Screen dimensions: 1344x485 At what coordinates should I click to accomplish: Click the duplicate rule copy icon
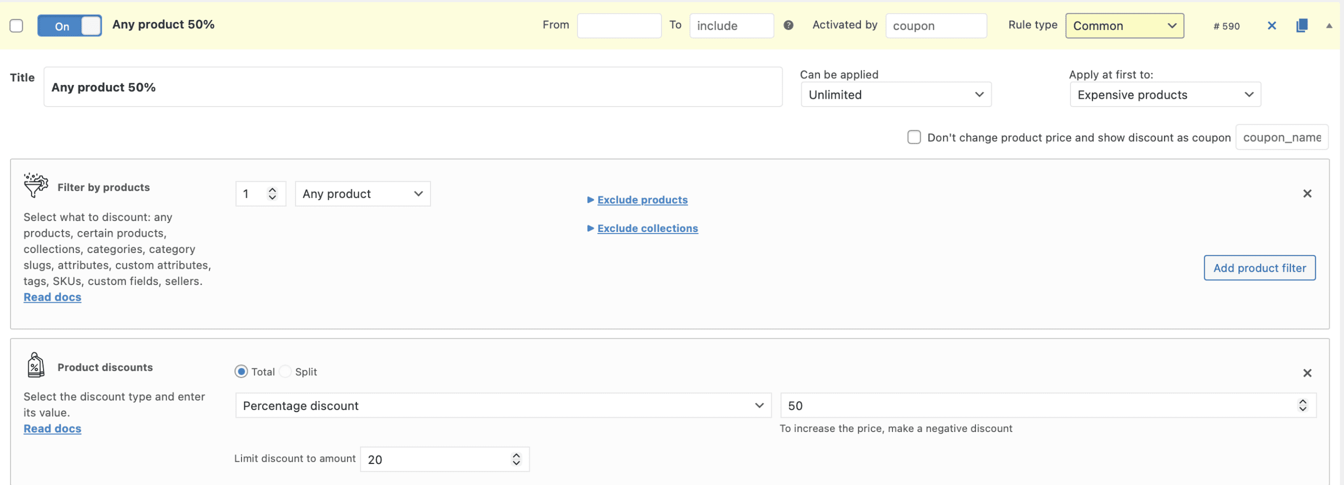(x=1301, y=26)
